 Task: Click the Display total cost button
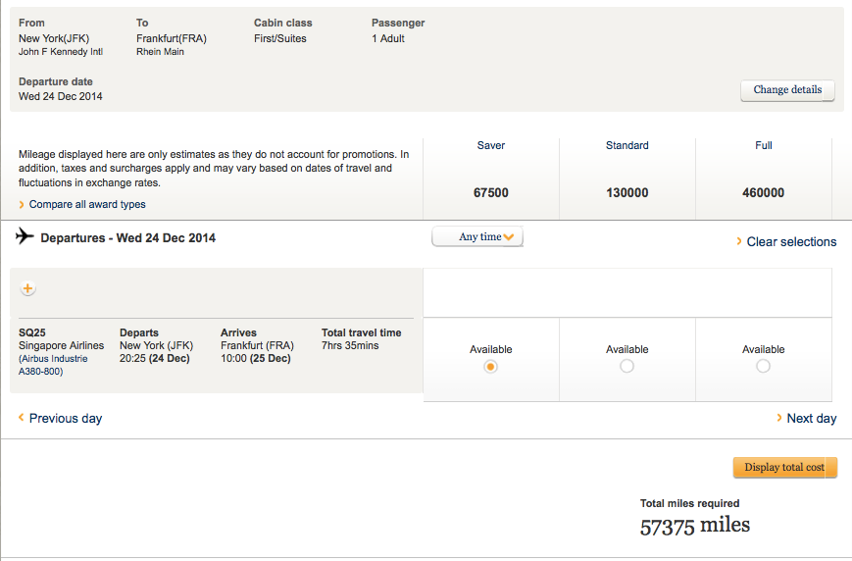[784, 467]
